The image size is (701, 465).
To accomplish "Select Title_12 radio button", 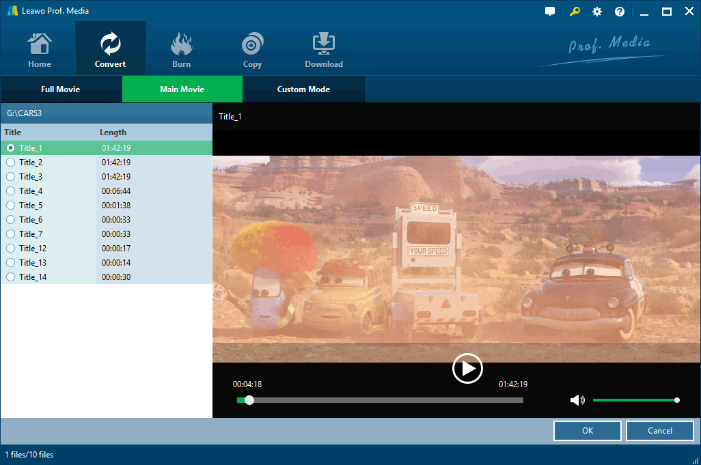I will pyautogui.click(x=11, y=248).
